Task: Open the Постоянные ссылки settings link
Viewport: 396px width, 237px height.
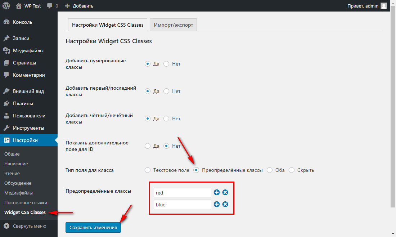Action: 26,202
